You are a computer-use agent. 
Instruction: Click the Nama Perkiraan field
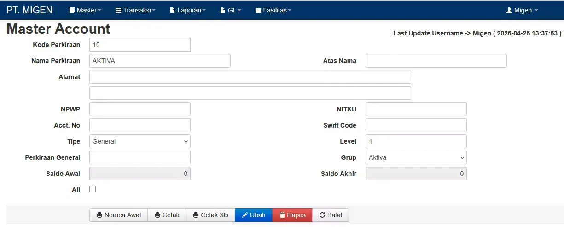click(x=160, y=61)
